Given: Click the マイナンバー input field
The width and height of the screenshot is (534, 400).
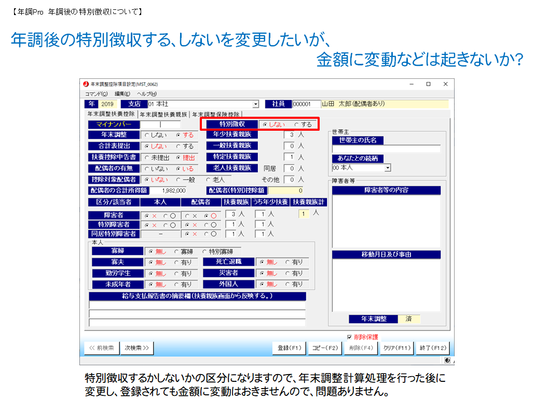Looking at the screenshot, I should (161, 125).
